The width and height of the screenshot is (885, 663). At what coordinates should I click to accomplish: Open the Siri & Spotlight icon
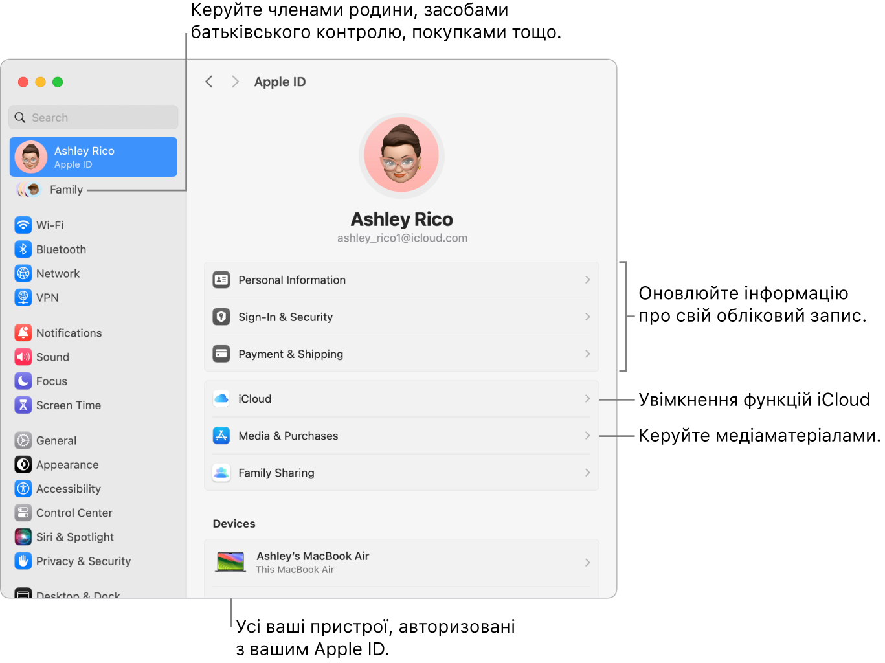(x=23, y=537)
